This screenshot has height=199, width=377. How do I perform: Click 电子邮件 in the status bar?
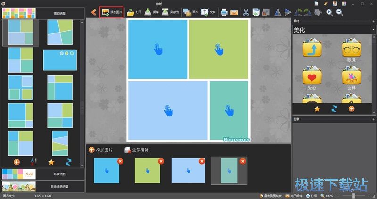(x=293, y=196)
